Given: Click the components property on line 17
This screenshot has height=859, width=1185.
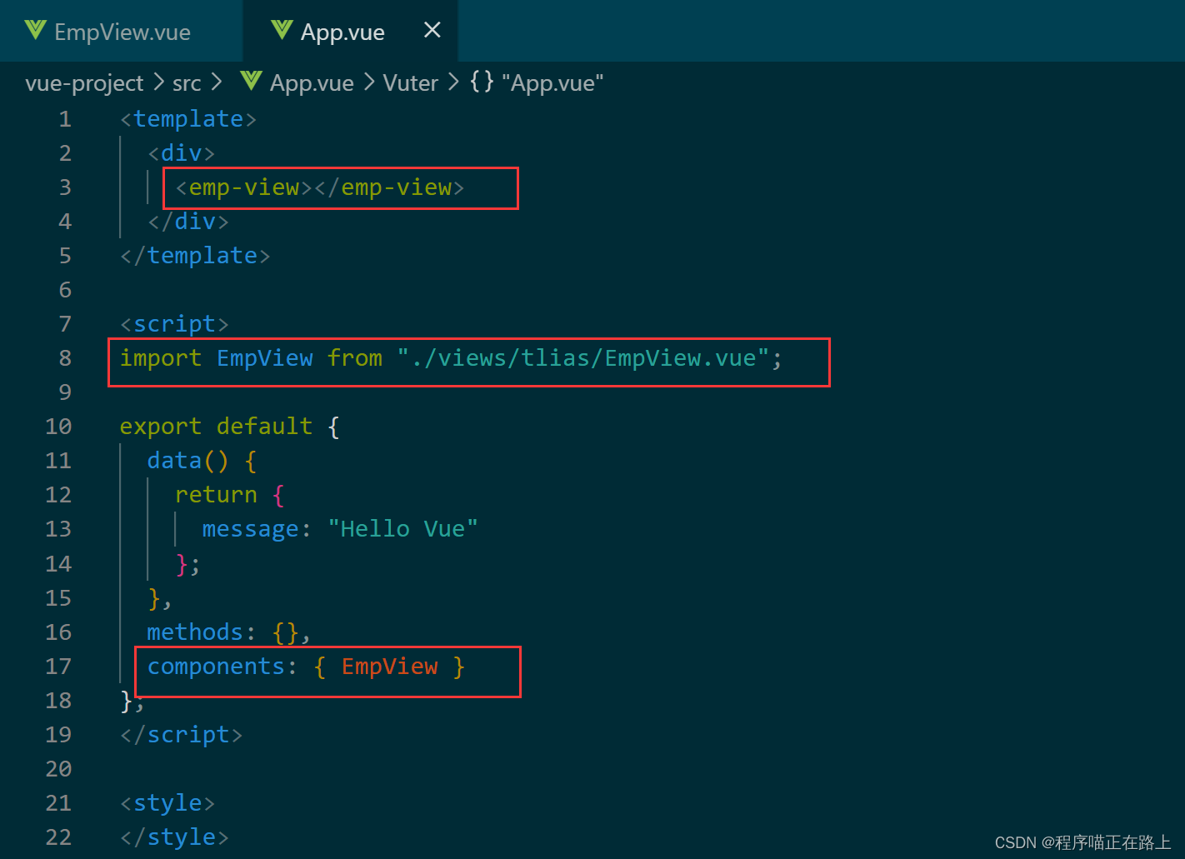Looking at the screenshot, I should (x=216, y=667).
